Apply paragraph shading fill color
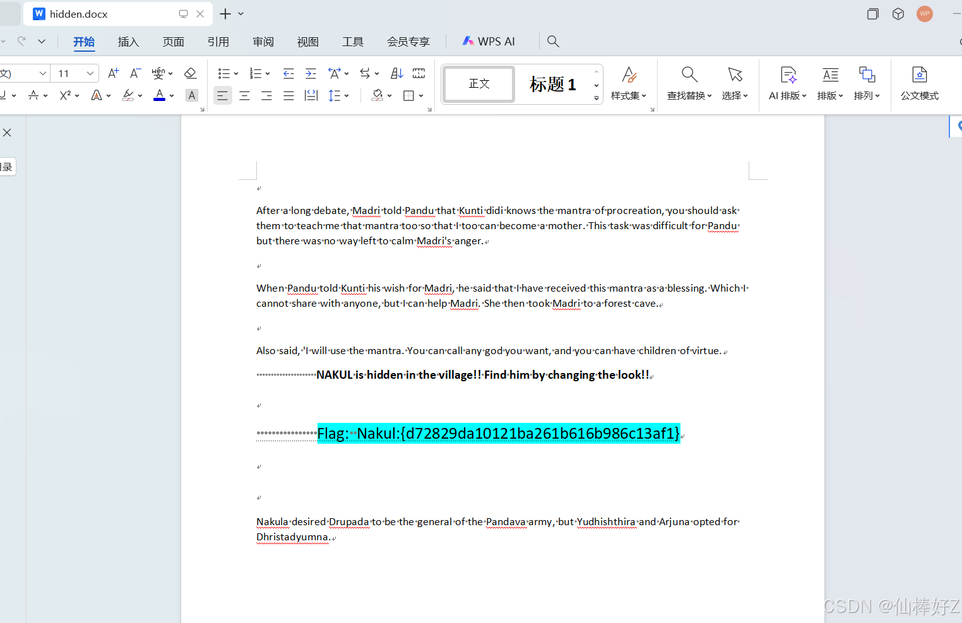Viewport: 962px width, 623px height. click(377, 95)
